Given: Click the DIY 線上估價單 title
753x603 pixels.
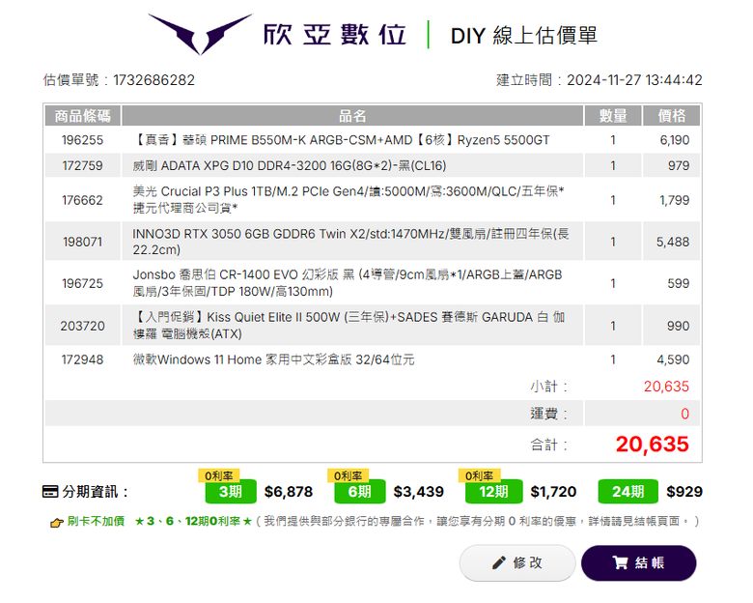Looking at the screenshot, I should 524,36.
